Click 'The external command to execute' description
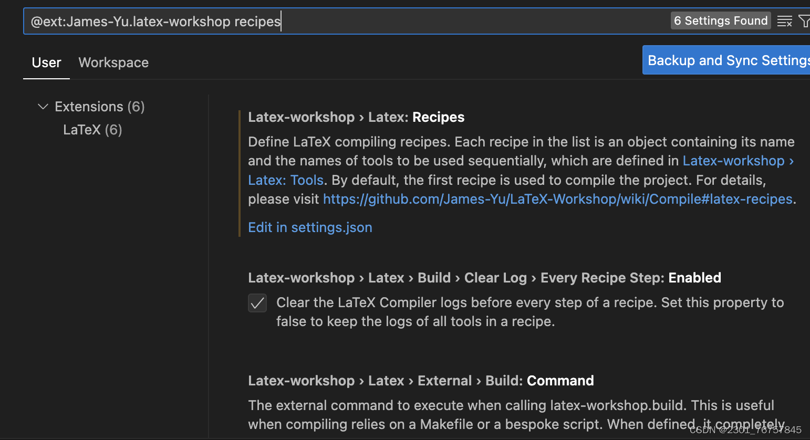Viewport: 810px width, 440px height. point(516,415)
